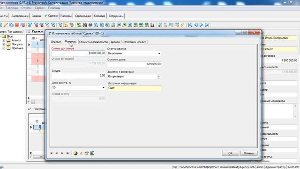
Task: Open the Таблицы menu
Action: pos(12,8)
